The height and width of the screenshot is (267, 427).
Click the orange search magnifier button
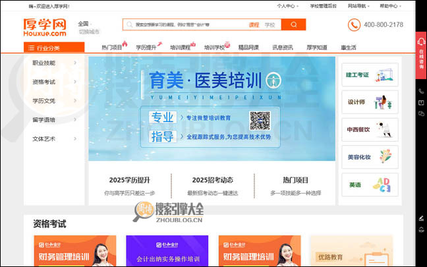click(x=293, y=24)
